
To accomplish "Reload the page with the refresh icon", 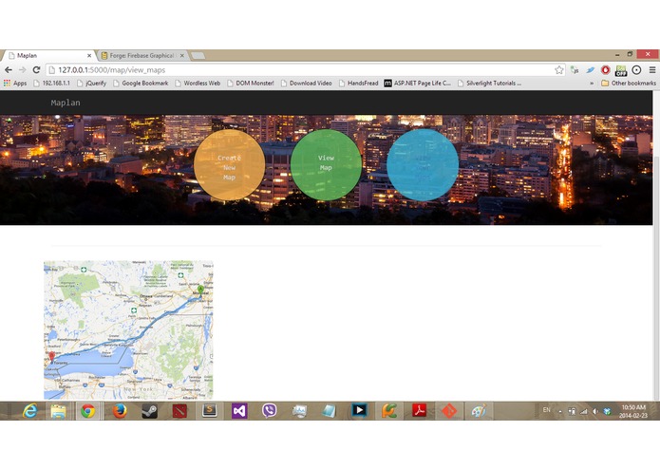I will (x=37, y=70).
